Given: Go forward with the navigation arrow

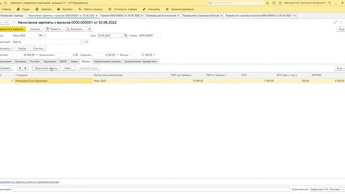Looking at the screenshot, I should [6, 23].
